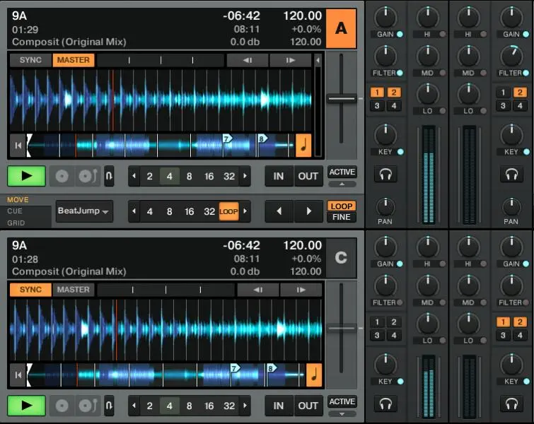The image size is (534, 424).
Task: Expand Deck C advanced panel arrow
Action: [x=342, y=413]
